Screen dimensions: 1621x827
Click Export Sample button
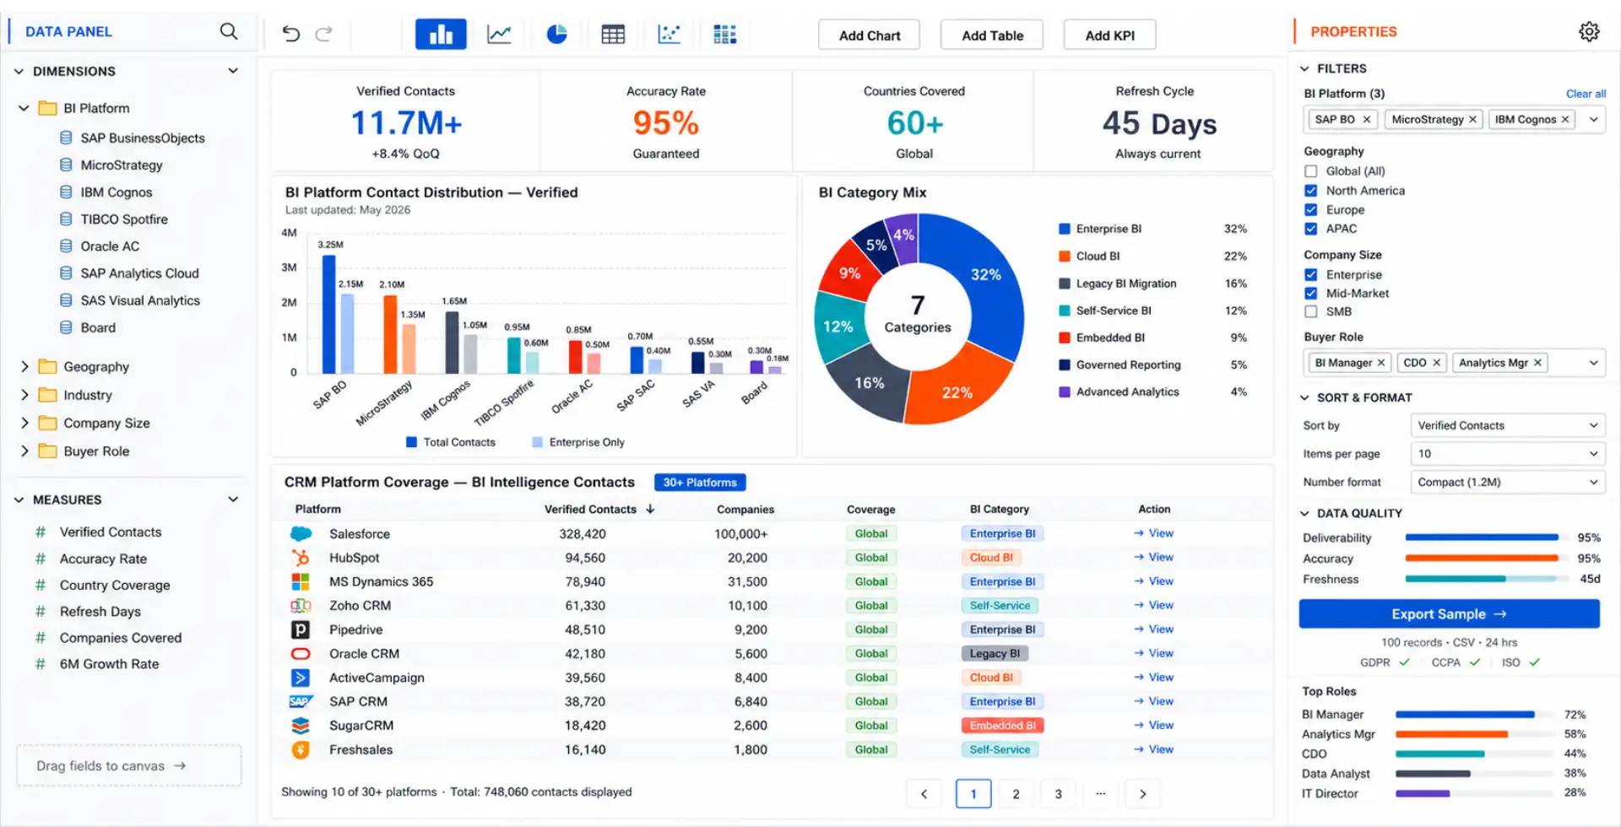(1449, 613)
